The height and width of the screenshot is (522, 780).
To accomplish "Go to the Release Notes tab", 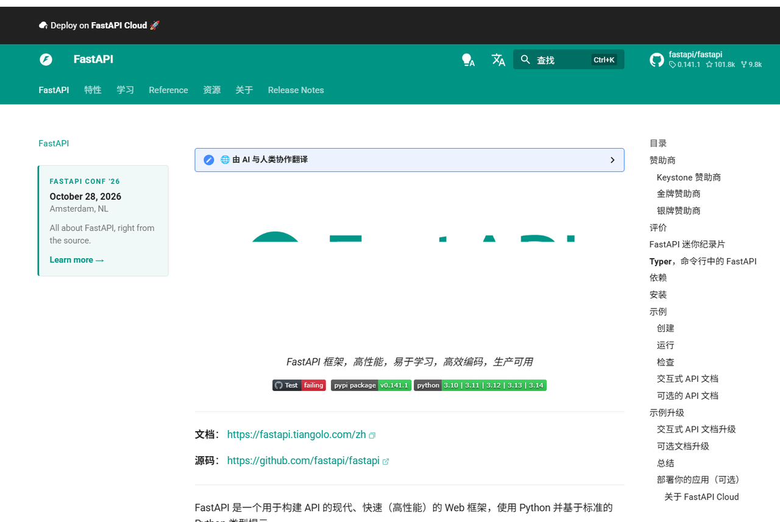I will click(x=296, y=90).
